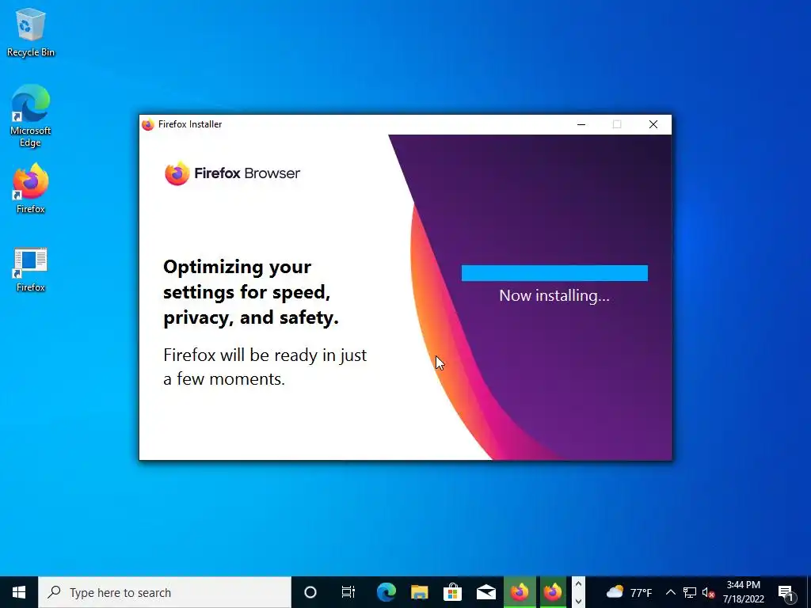Click the blue installation progress bar
The width and height of the screenshot is (811, 608).
(x=554, y=273)
